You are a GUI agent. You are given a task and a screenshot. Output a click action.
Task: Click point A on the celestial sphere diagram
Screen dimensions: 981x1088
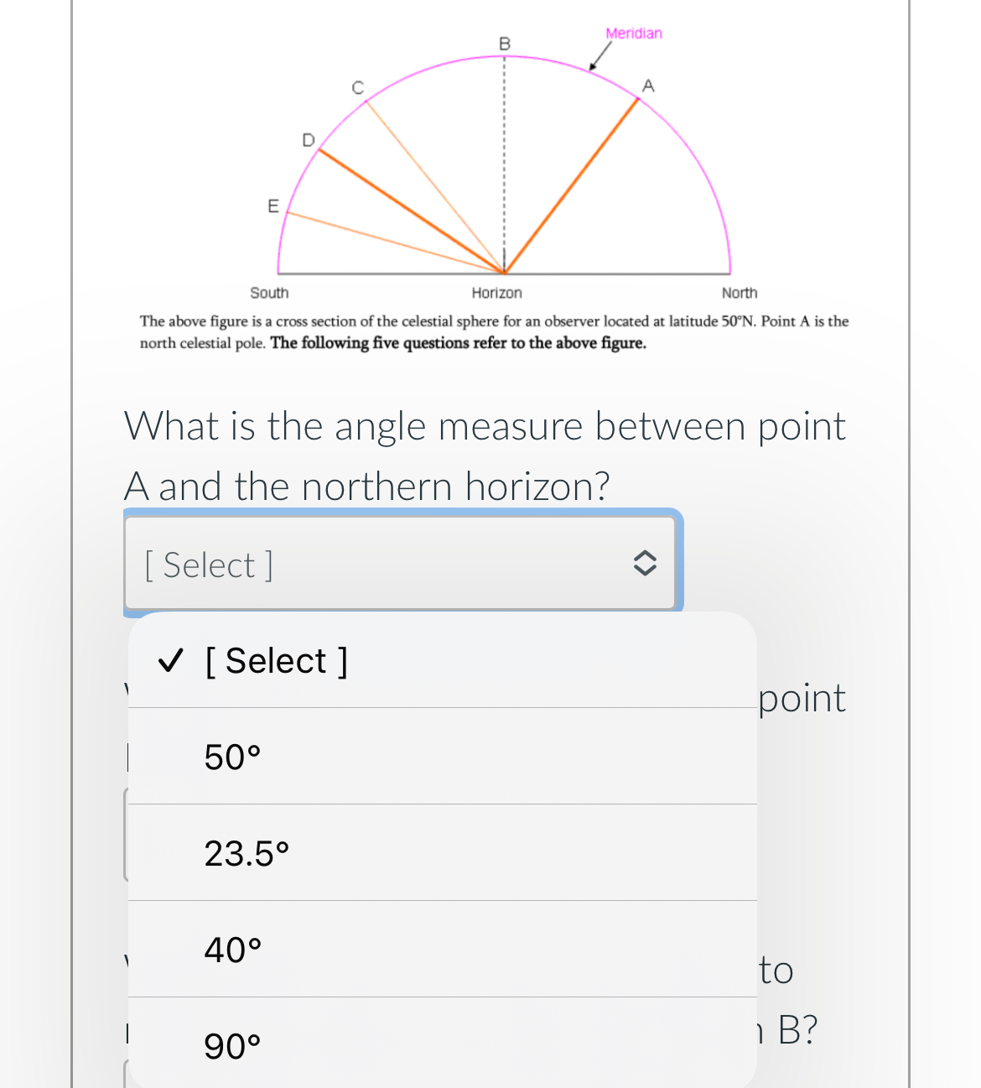[x=648, y=85]
